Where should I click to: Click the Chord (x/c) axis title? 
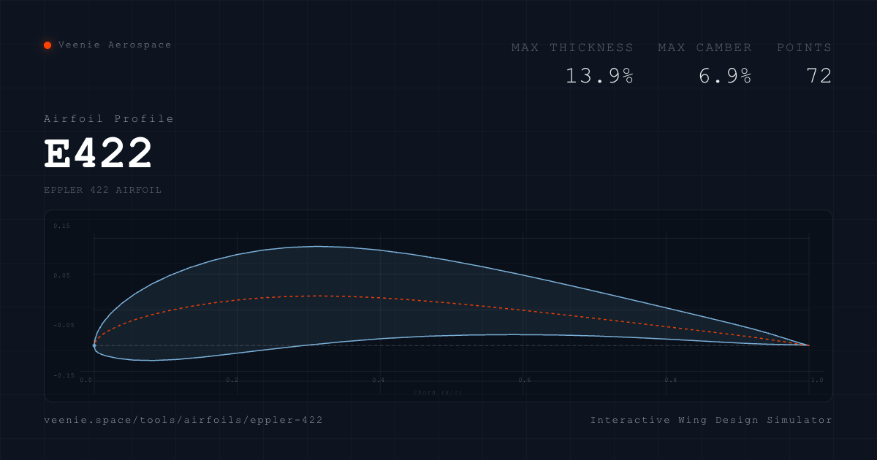pos(437,393)
